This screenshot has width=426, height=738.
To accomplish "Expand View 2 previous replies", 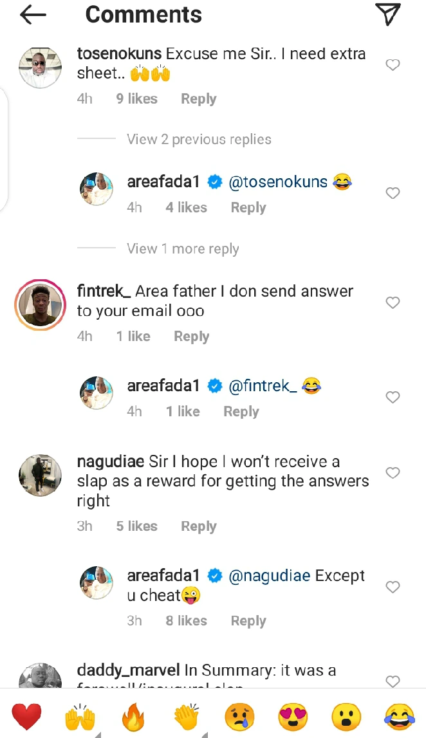I will [199, 140].
